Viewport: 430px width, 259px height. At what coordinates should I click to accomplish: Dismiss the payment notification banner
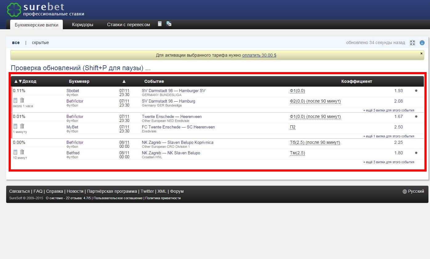(x=421, y=53)
